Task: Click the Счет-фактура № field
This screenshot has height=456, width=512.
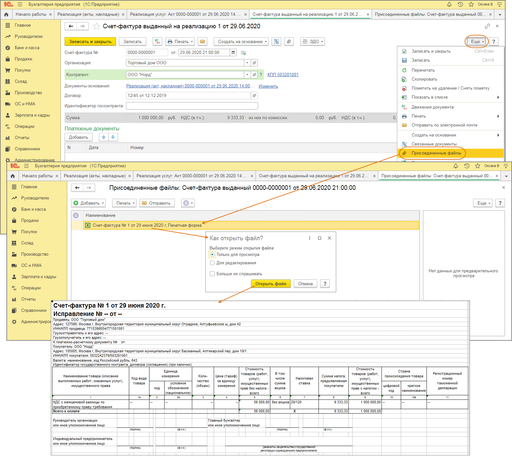Action: (147, 52)
